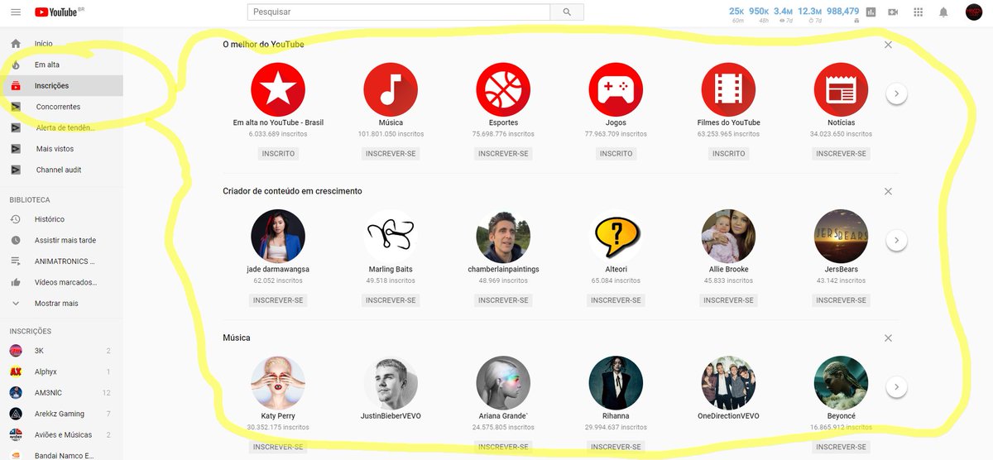Open Ariana Grande channel avatar
The height and width of the screenshot is (460, 993).
[x=503, y=383]
